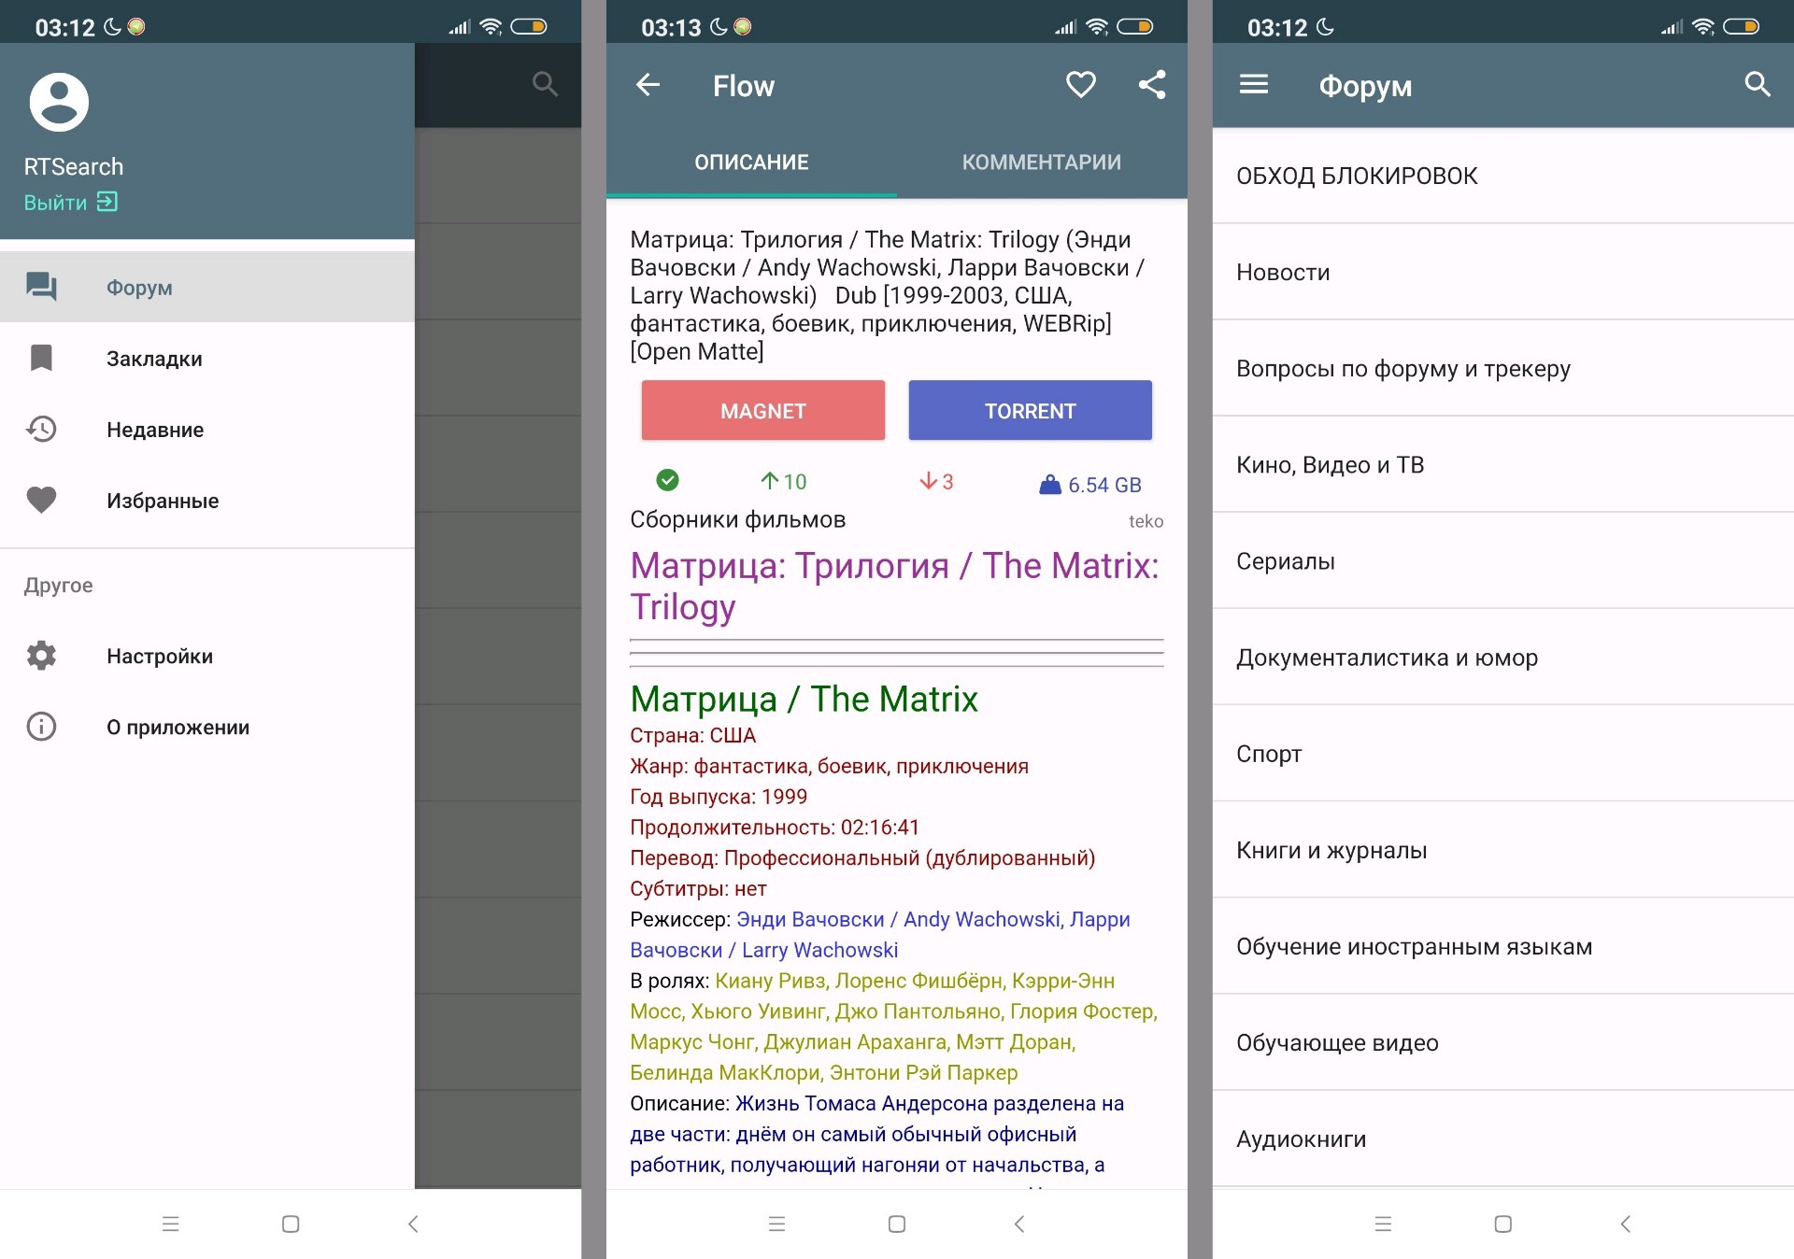Click the gear icon beside Настройки
1794x1259 pixels.
(x=41, y=656)
